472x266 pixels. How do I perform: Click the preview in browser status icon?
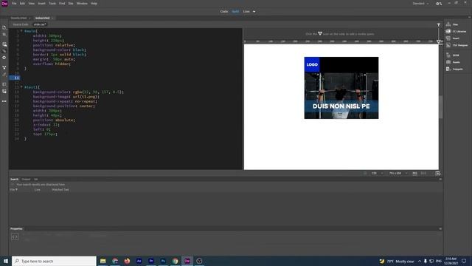click(x=437, y=174)
